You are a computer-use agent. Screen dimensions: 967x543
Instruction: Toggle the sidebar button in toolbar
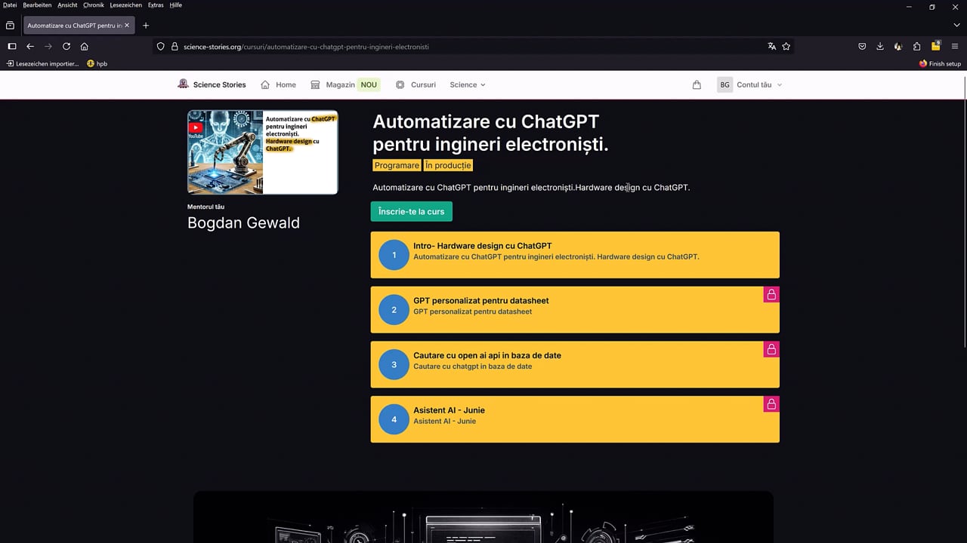click(12, 46)
